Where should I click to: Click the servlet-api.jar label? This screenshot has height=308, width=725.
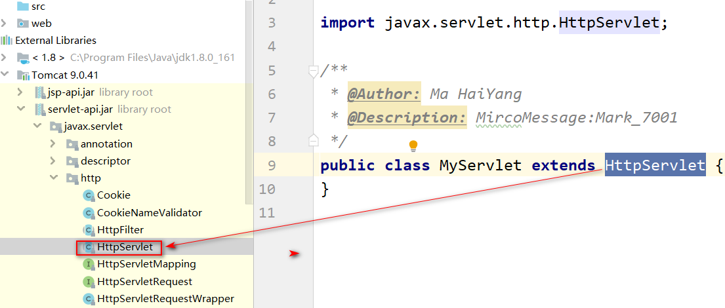(x=81, y=109)
